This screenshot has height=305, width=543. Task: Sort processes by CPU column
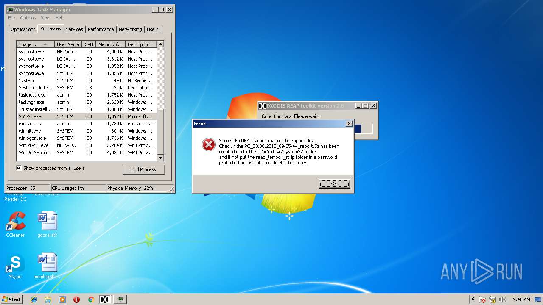pos(89,44)
